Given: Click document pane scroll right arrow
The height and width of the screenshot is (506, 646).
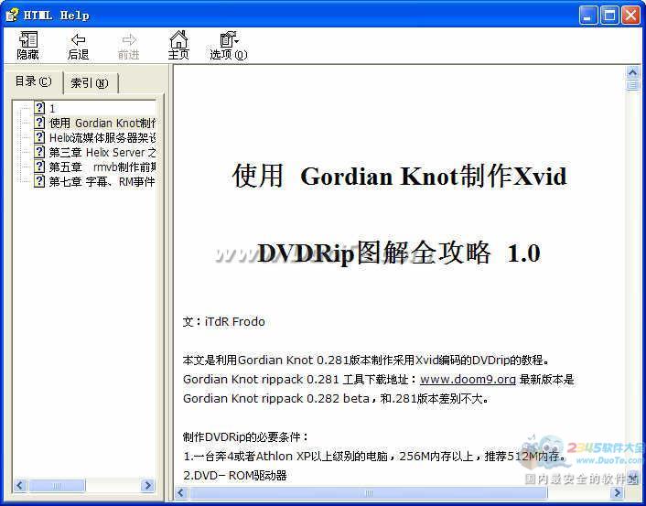Looking at the screenshot, I should [617, 492].
